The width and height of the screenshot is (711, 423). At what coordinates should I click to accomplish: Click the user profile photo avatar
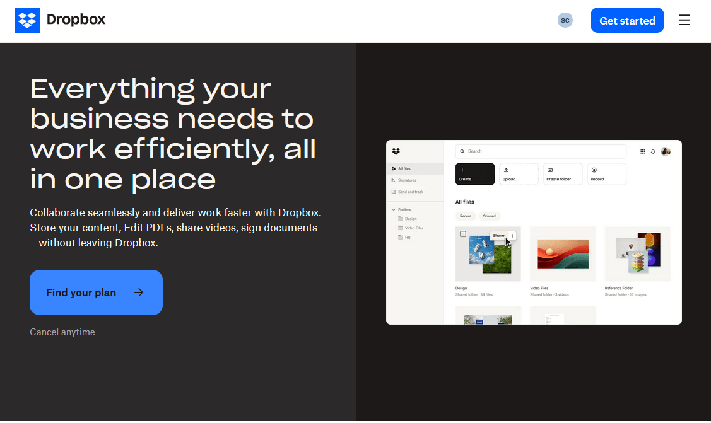pos(666,151)
